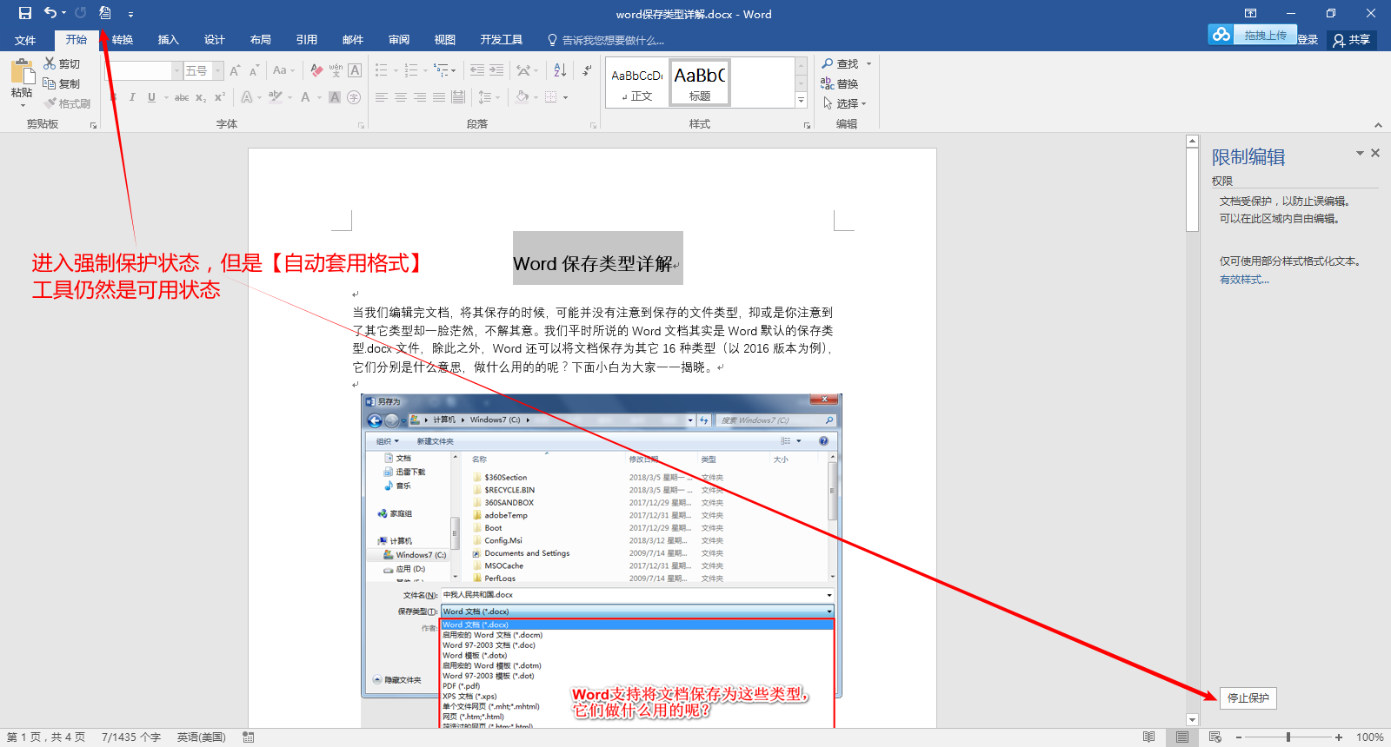Click the vertical scrollbar down arrow

(x=1192, y=720)
